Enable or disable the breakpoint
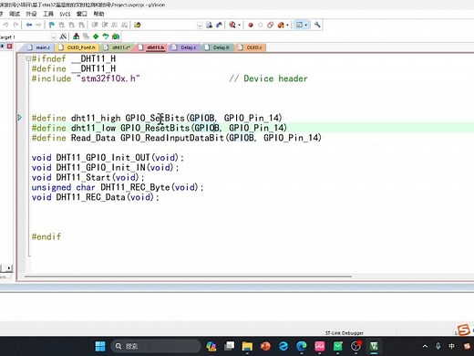Image resolution: width=474 pixels, height=356 pixels. [261, 25]
